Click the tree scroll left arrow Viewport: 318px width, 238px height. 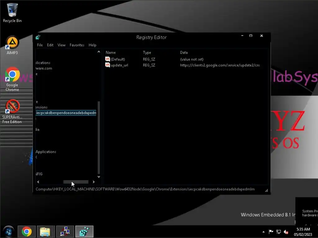38,182
